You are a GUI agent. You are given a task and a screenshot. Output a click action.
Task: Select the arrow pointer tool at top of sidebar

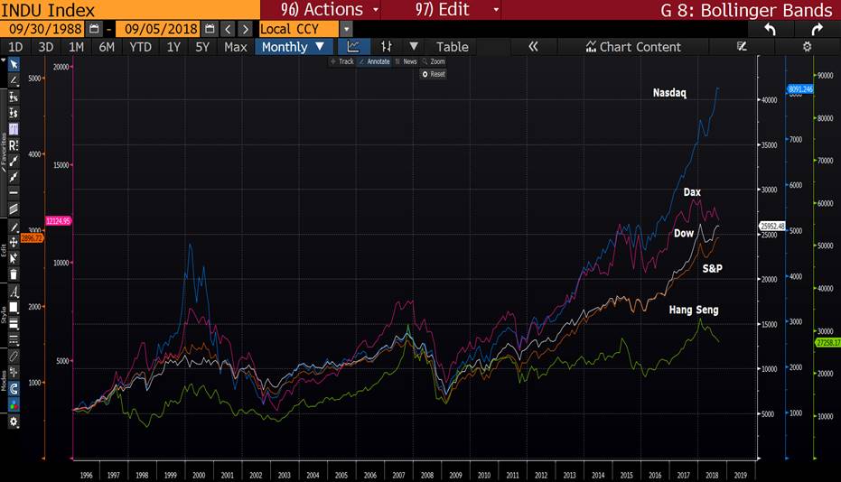(14, 64)
